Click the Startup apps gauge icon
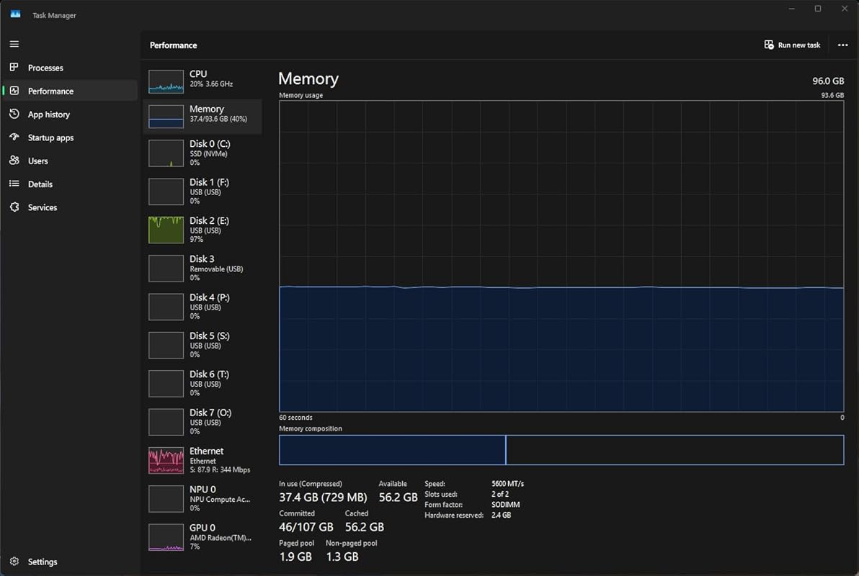This screenshot has width=859, height=576. 14,138
